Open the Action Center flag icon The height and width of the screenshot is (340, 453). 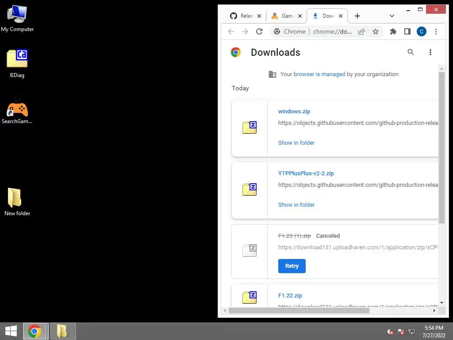(x=401, y=332)
